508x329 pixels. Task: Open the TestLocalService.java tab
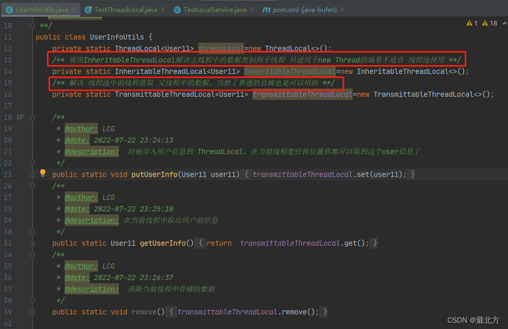pyautogui.click(x=215, y=10)
